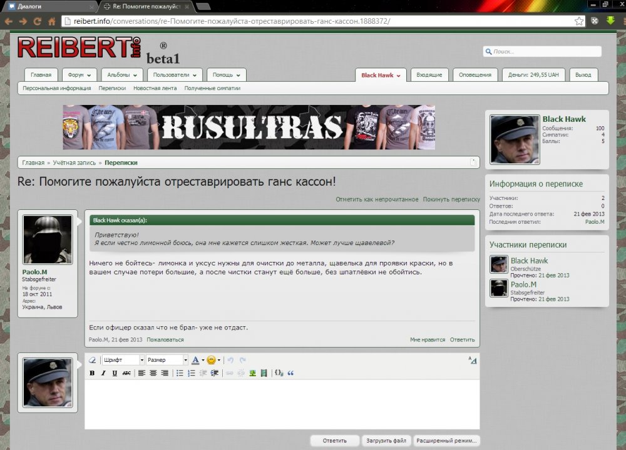
Task: Go back in browser history
Action: (x=8, y=21)
